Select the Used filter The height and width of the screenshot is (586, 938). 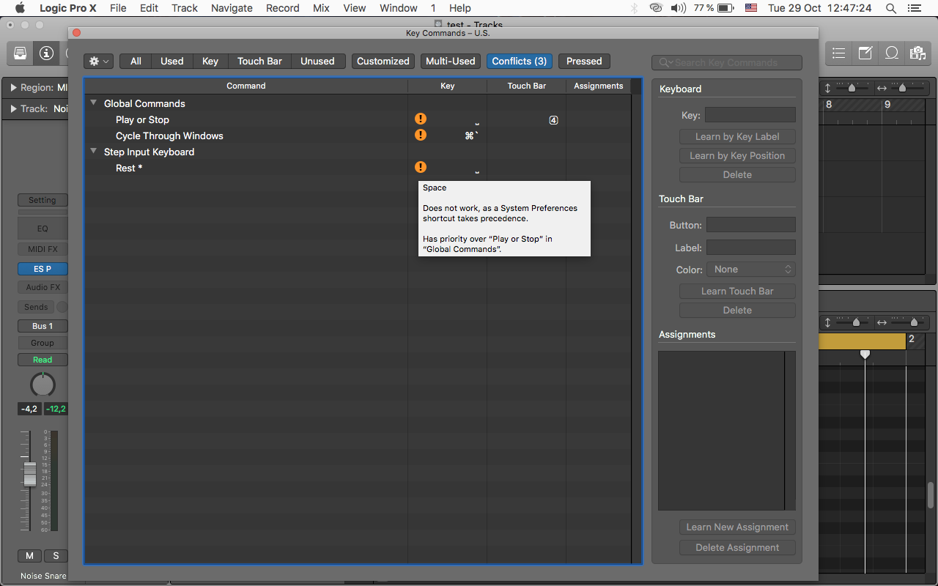(x=172, y=62)
